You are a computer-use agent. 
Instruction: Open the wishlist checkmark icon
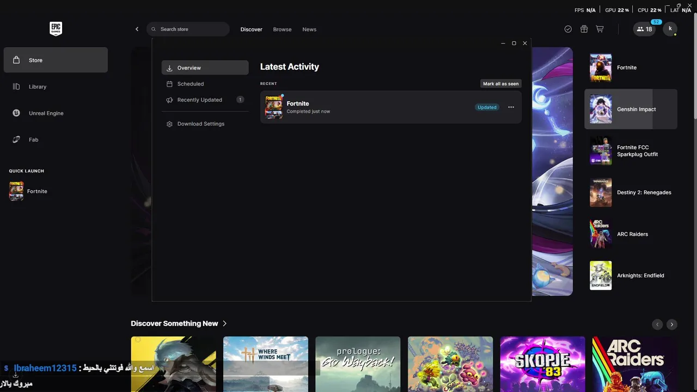point(568,29)
